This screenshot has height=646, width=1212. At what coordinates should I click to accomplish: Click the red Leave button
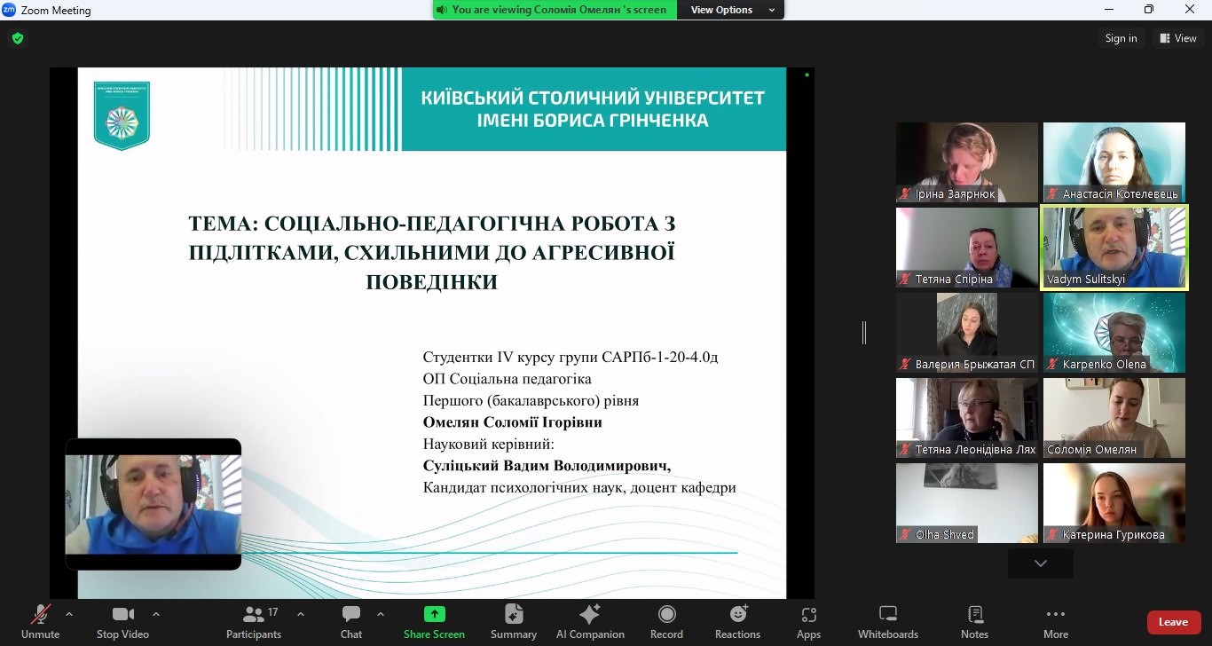tap(1173, 622)
